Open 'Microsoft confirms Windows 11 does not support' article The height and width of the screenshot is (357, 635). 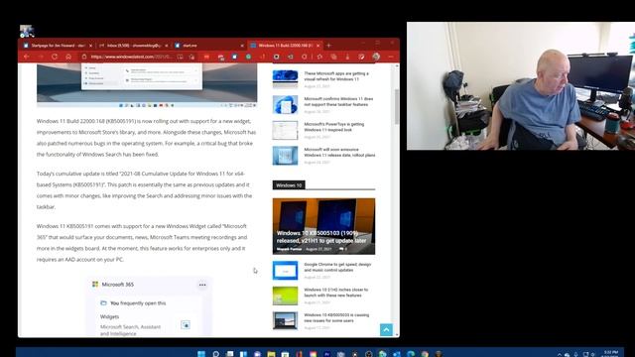point(338,101)
